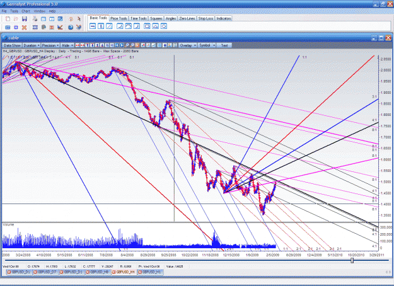Switch to the GBPUSD_H1 chart tab
This screenshot has width=394, height=286.
point(150,272)
